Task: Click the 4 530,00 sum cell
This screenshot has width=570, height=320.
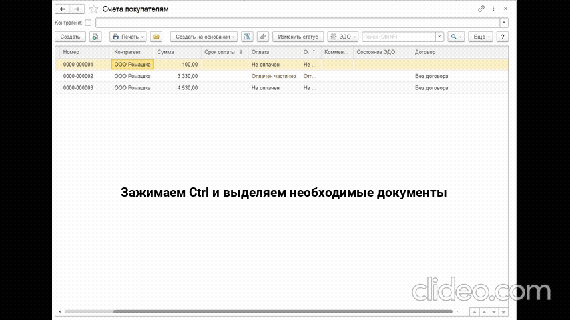Action: point(178,87)
